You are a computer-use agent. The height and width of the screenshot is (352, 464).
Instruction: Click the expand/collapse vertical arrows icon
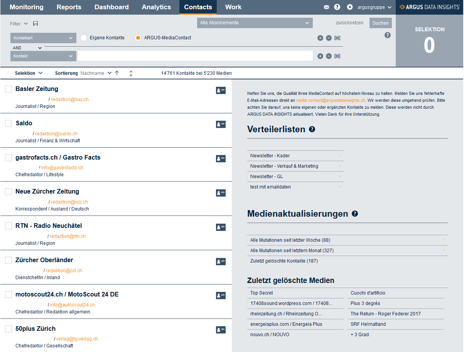pos(131,73)
